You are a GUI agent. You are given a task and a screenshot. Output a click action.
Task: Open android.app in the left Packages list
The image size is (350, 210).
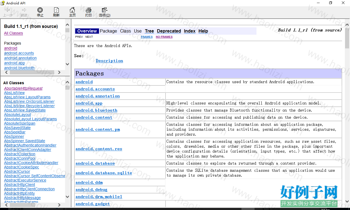tap(14, 63)
